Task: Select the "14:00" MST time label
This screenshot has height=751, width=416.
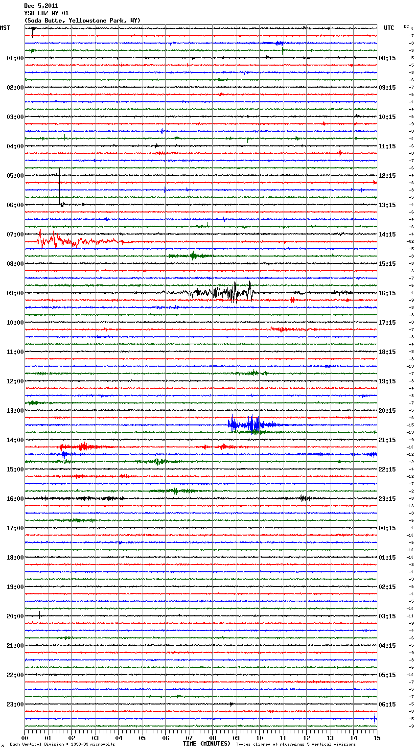Action: point(15,440)
